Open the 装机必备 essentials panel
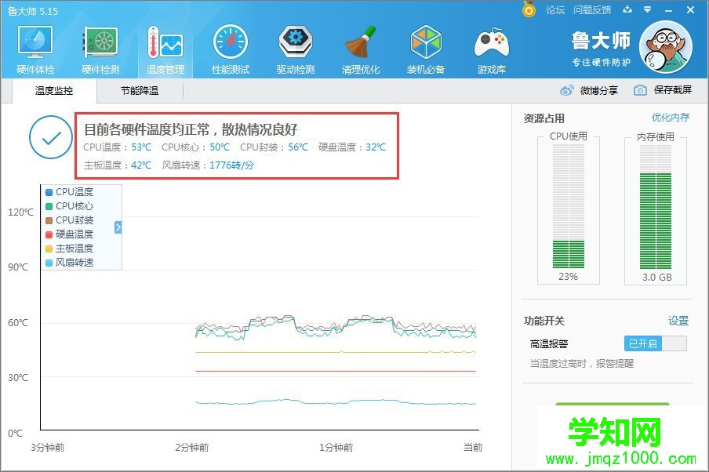 point(426,47)
